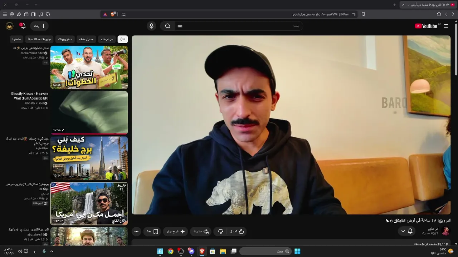Bookmark this page with the bookmark icon
The image size is (458, 257).
pos(363,14)
